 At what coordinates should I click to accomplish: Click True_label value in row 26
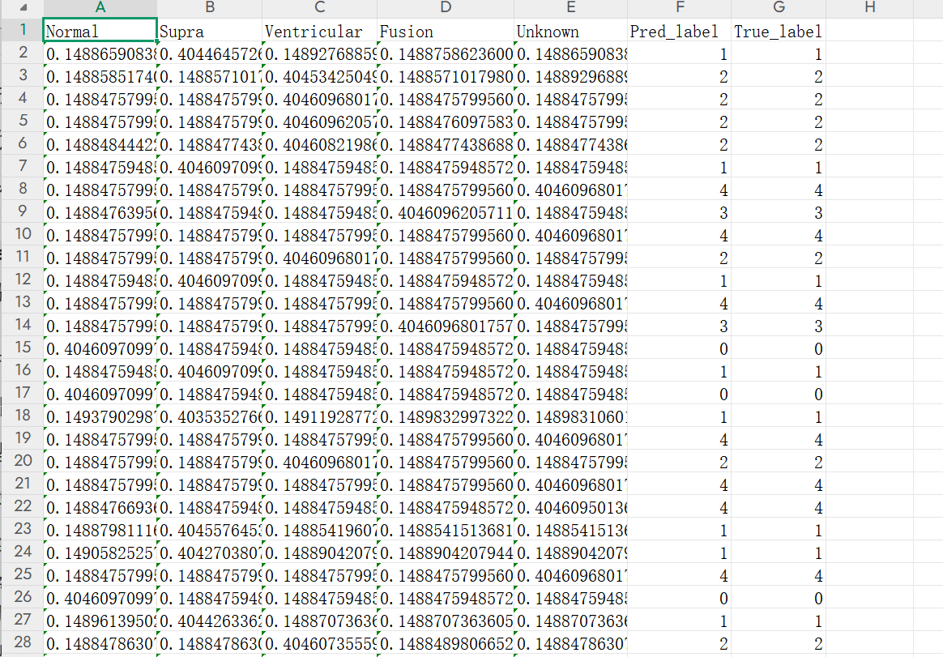[x=779, y=599]
